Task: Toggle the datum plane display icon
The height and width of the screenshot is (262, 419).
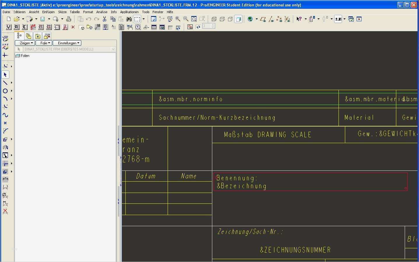Action: coord(263,19)
